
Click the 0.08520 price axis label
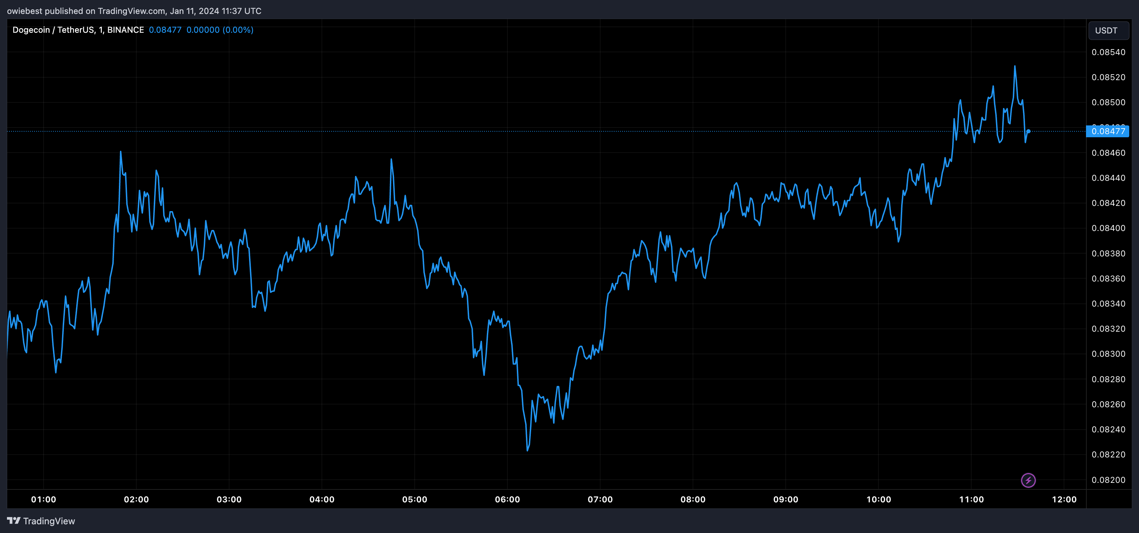(x=1109, y=77)
